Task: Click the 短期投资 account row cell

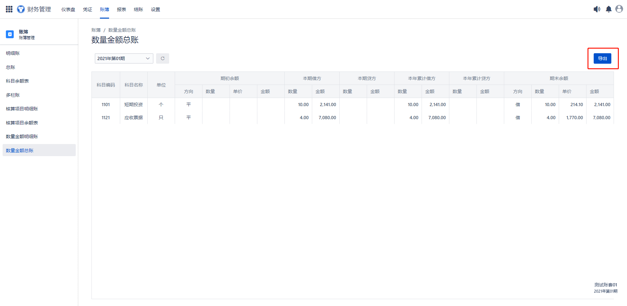Action: 134,105
